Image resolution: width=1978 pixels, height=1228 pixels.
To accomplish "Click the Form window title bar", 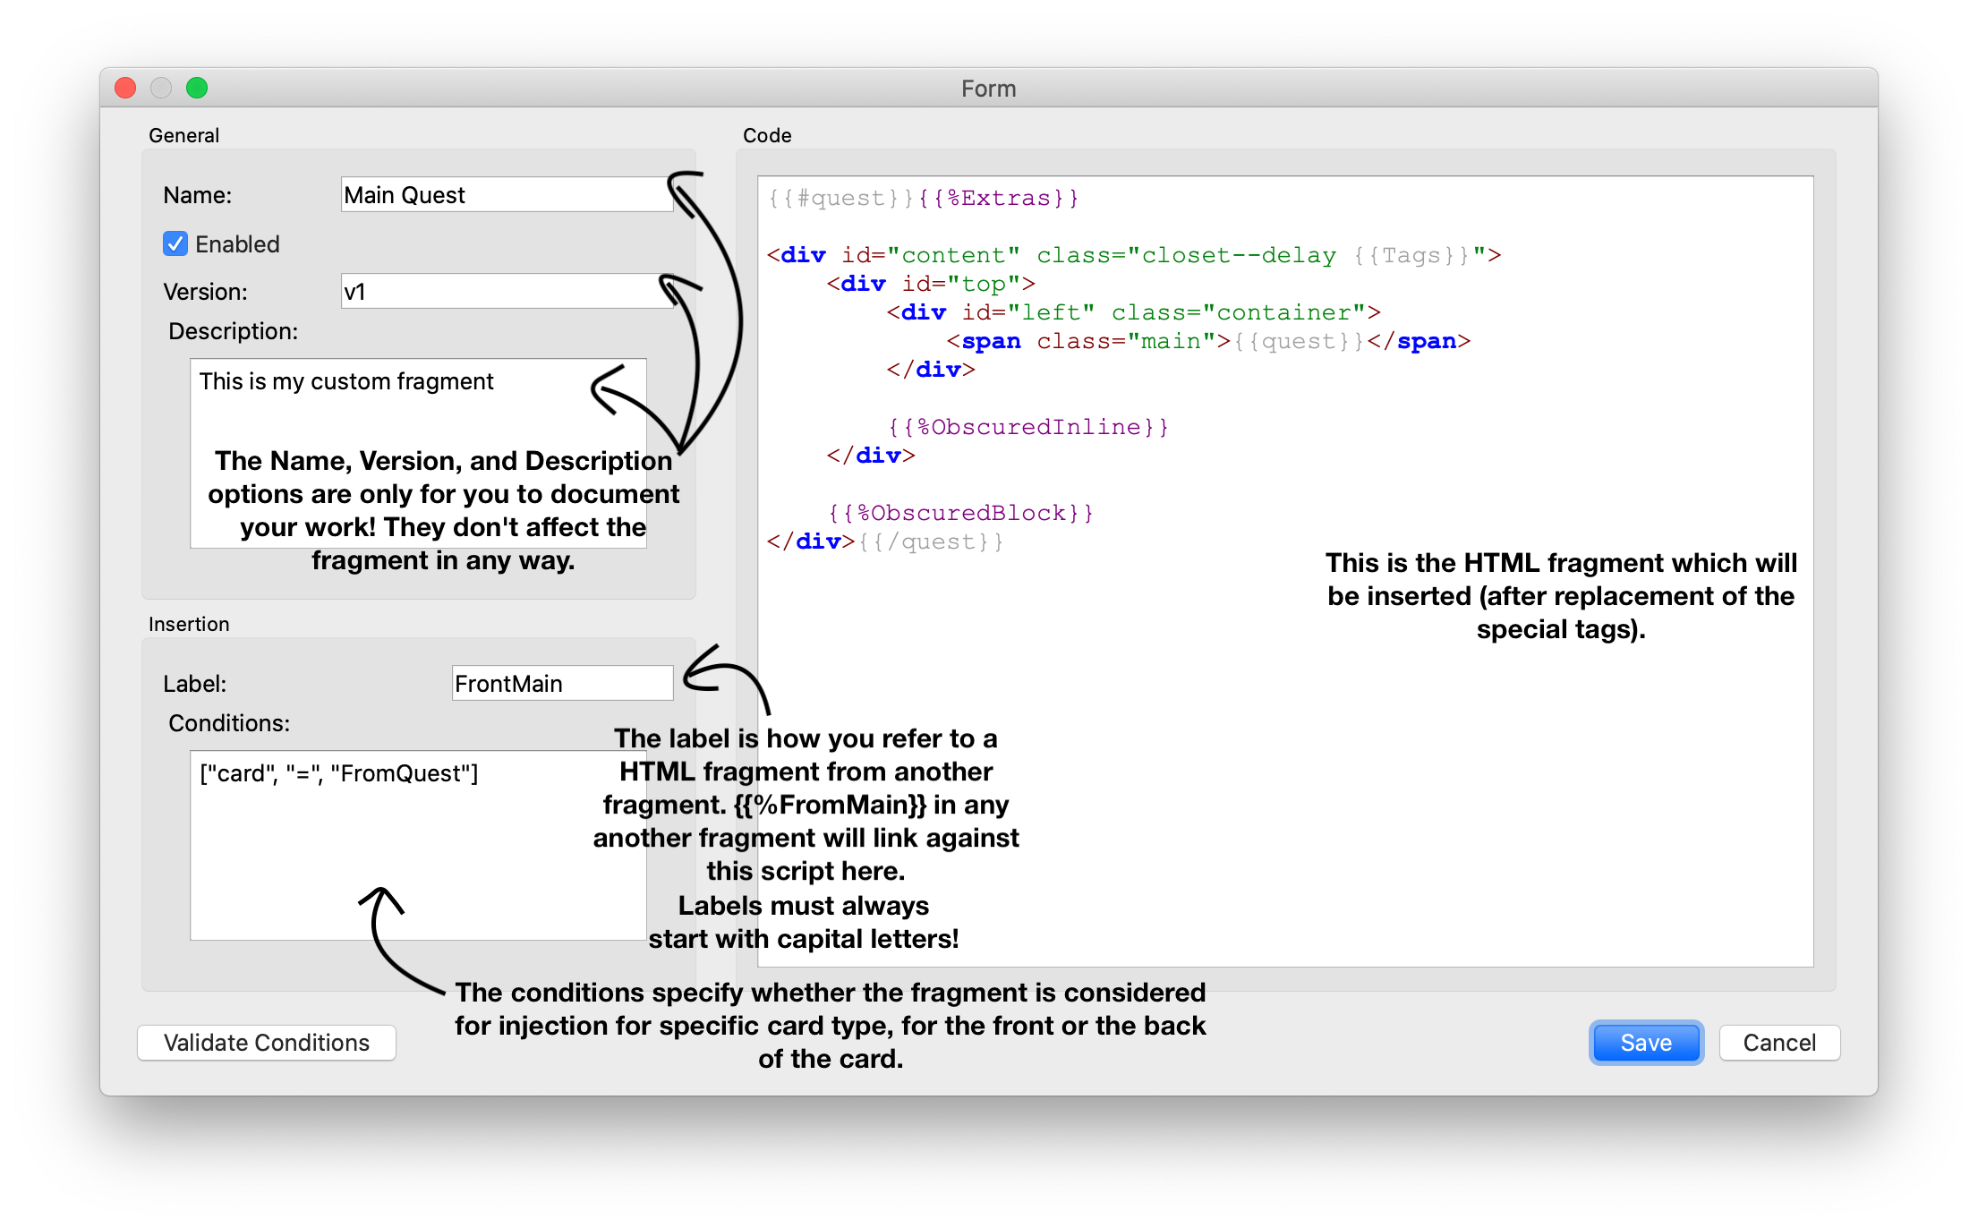I will pos(988,89).
